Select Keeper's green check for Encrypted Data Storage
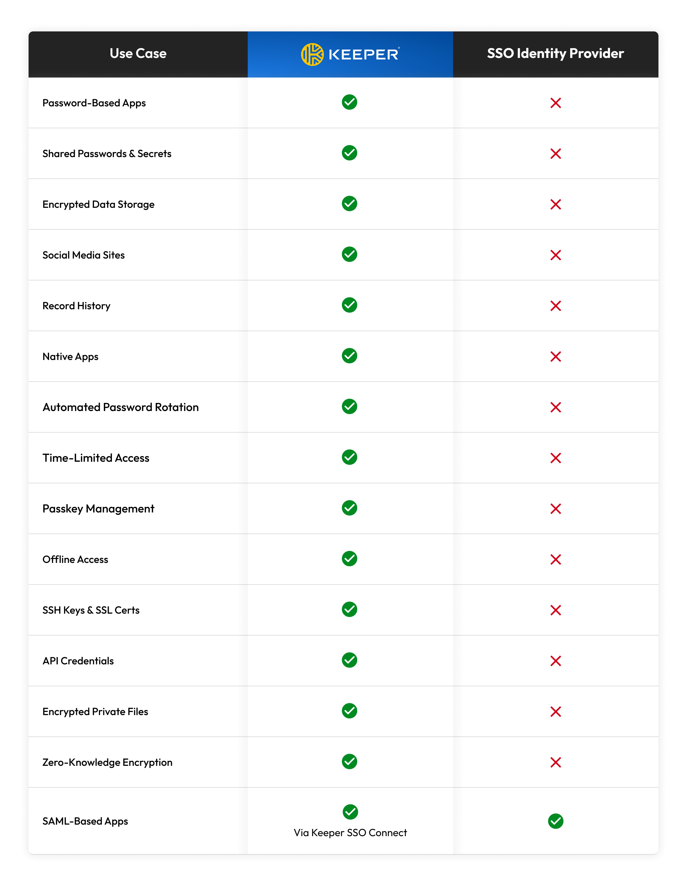The image size is (687, 886). [x=349, y=204]
